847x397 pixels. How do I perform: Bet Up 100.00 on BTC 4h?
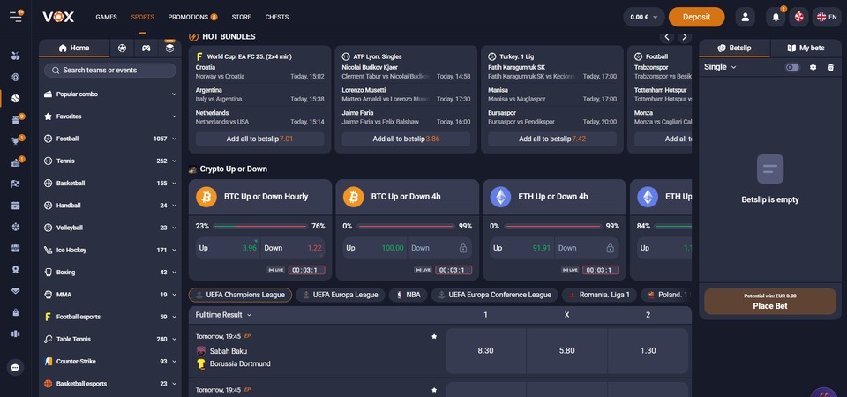375,248
